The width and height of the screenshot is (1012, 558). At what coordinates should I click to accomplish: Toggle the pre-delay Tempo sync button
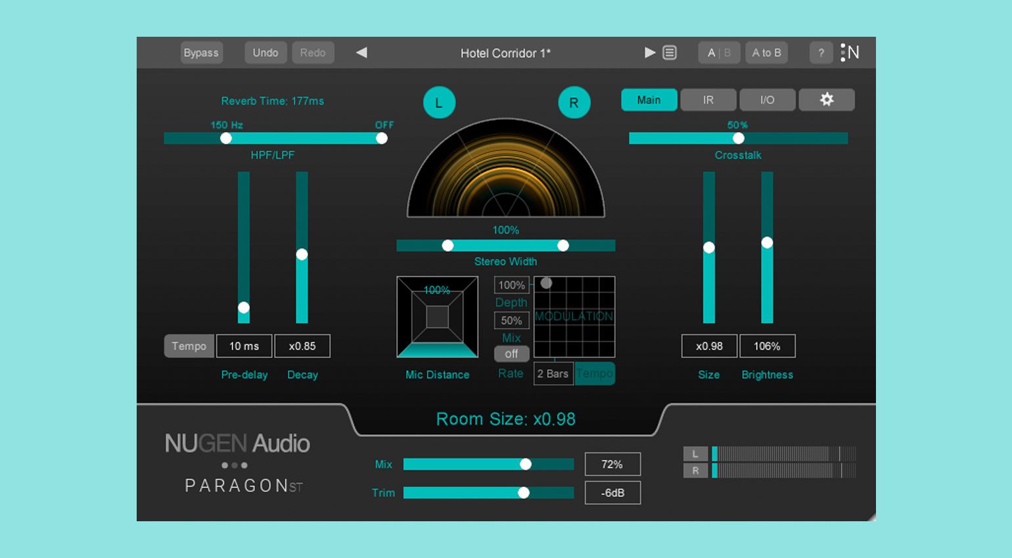point(189,346)
